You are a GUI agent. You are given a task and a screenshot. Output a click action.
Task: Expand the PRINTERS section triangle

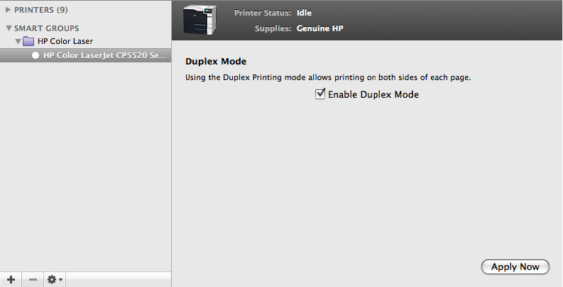click(9, 10)
